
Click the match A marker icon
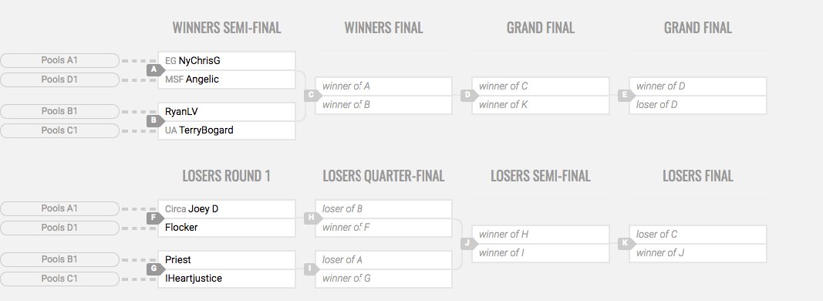click(x=155, y=69)
